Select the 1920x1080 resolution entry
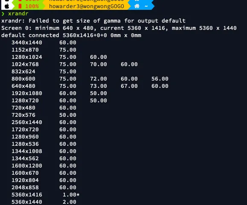This screenshot has width=247, height=205. click(x=27, y=93)
